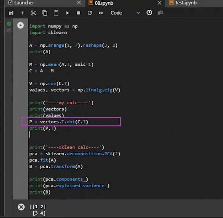Click the 'pca.fit(A)' line
The height and width of the screenshot is (218, 223).
point(43,160)
